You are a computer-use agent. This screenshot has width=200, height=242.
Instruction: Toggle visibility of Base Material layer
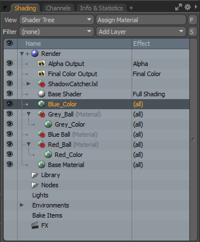pyautogui.click(x=10, y=164)
